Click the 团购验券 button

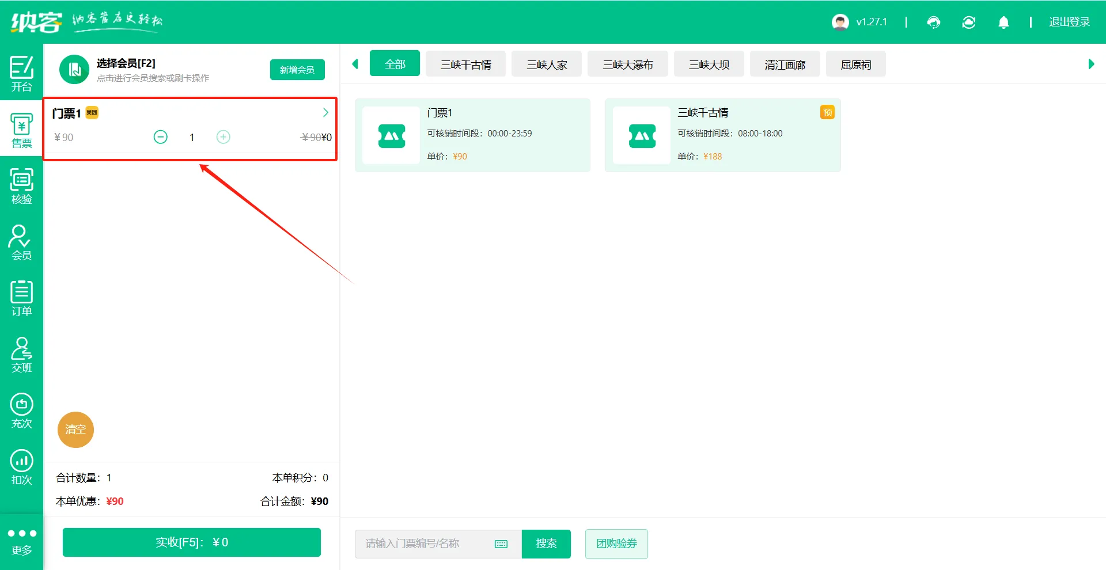pyautogui.click(x=616, y=544)
